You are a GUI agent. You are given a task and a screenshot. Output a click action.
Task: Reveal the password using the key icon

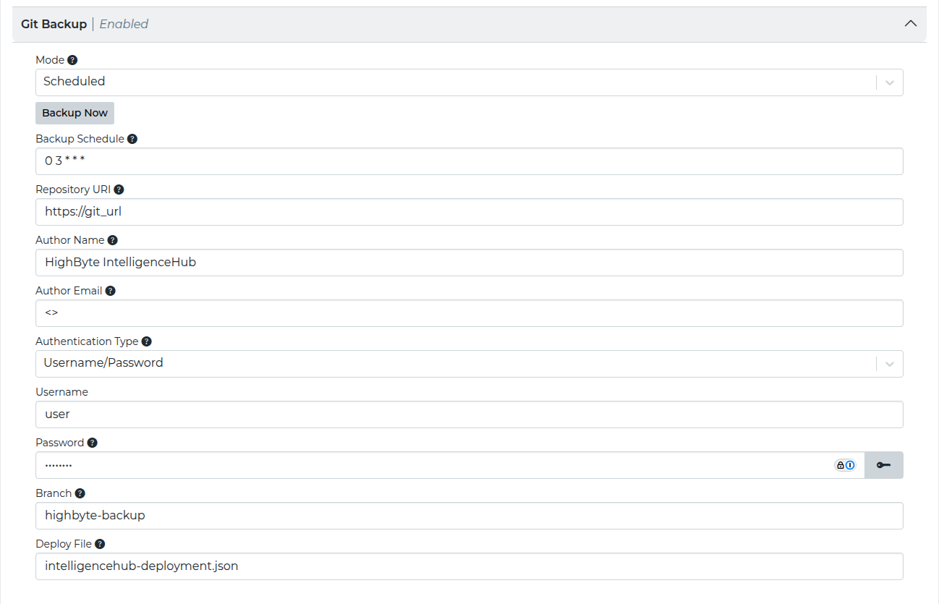coord(883,464)
